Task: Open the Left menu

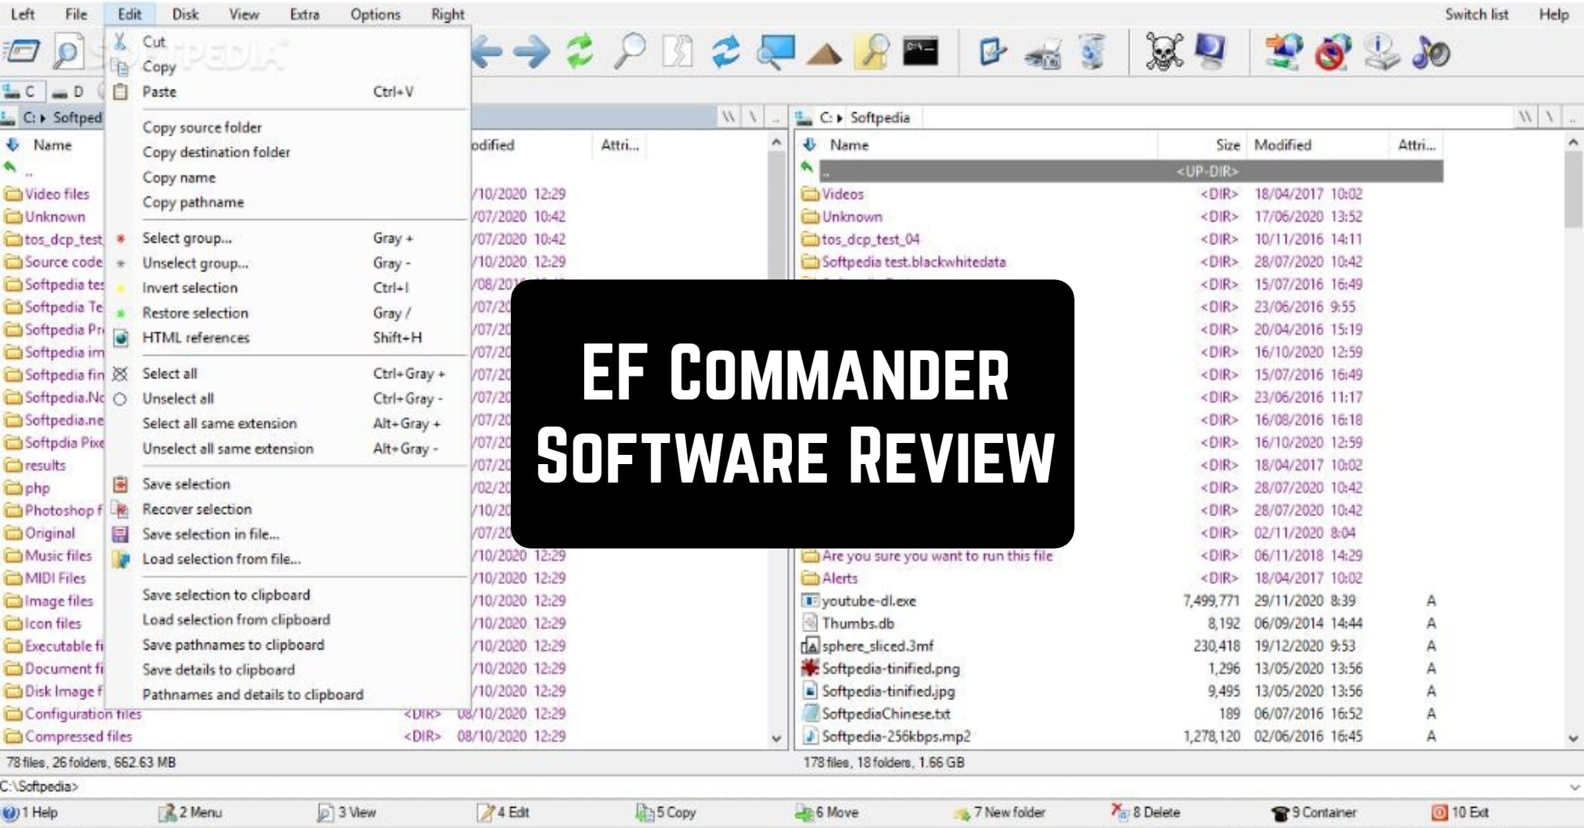Action: (x=23, y=15)
